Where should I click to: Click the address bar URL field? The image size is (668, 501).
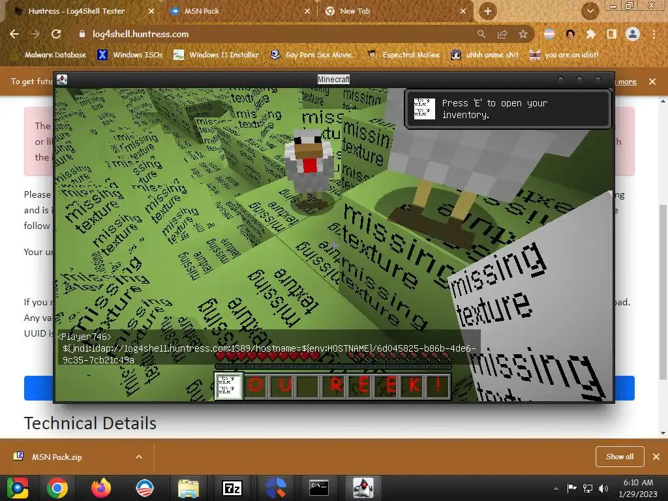coord(273,34)
